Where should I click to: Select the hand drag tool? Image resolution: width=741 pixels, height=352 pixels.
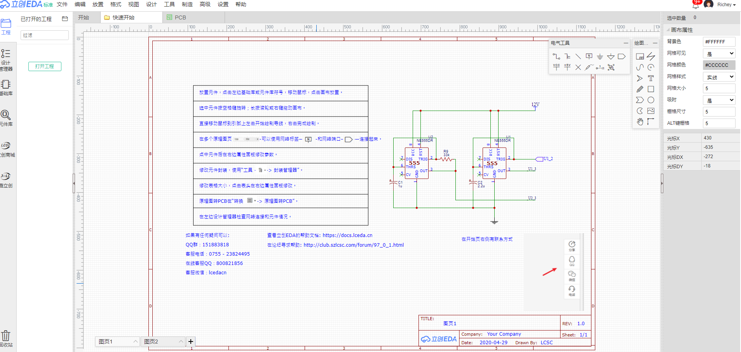point(640,122)
